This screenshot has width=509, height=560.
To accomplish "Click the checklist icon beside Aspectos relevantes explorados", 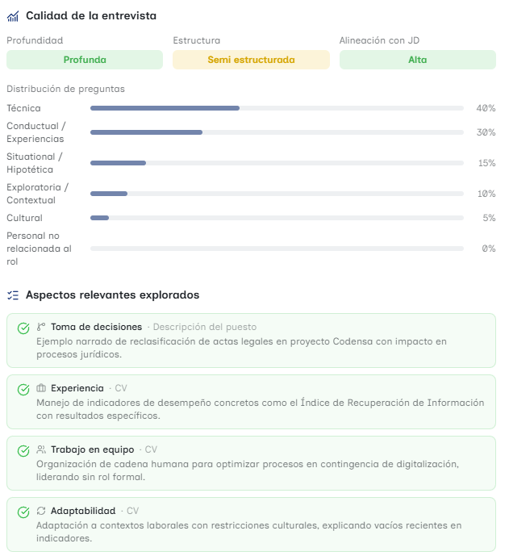I will pos(13,295).
